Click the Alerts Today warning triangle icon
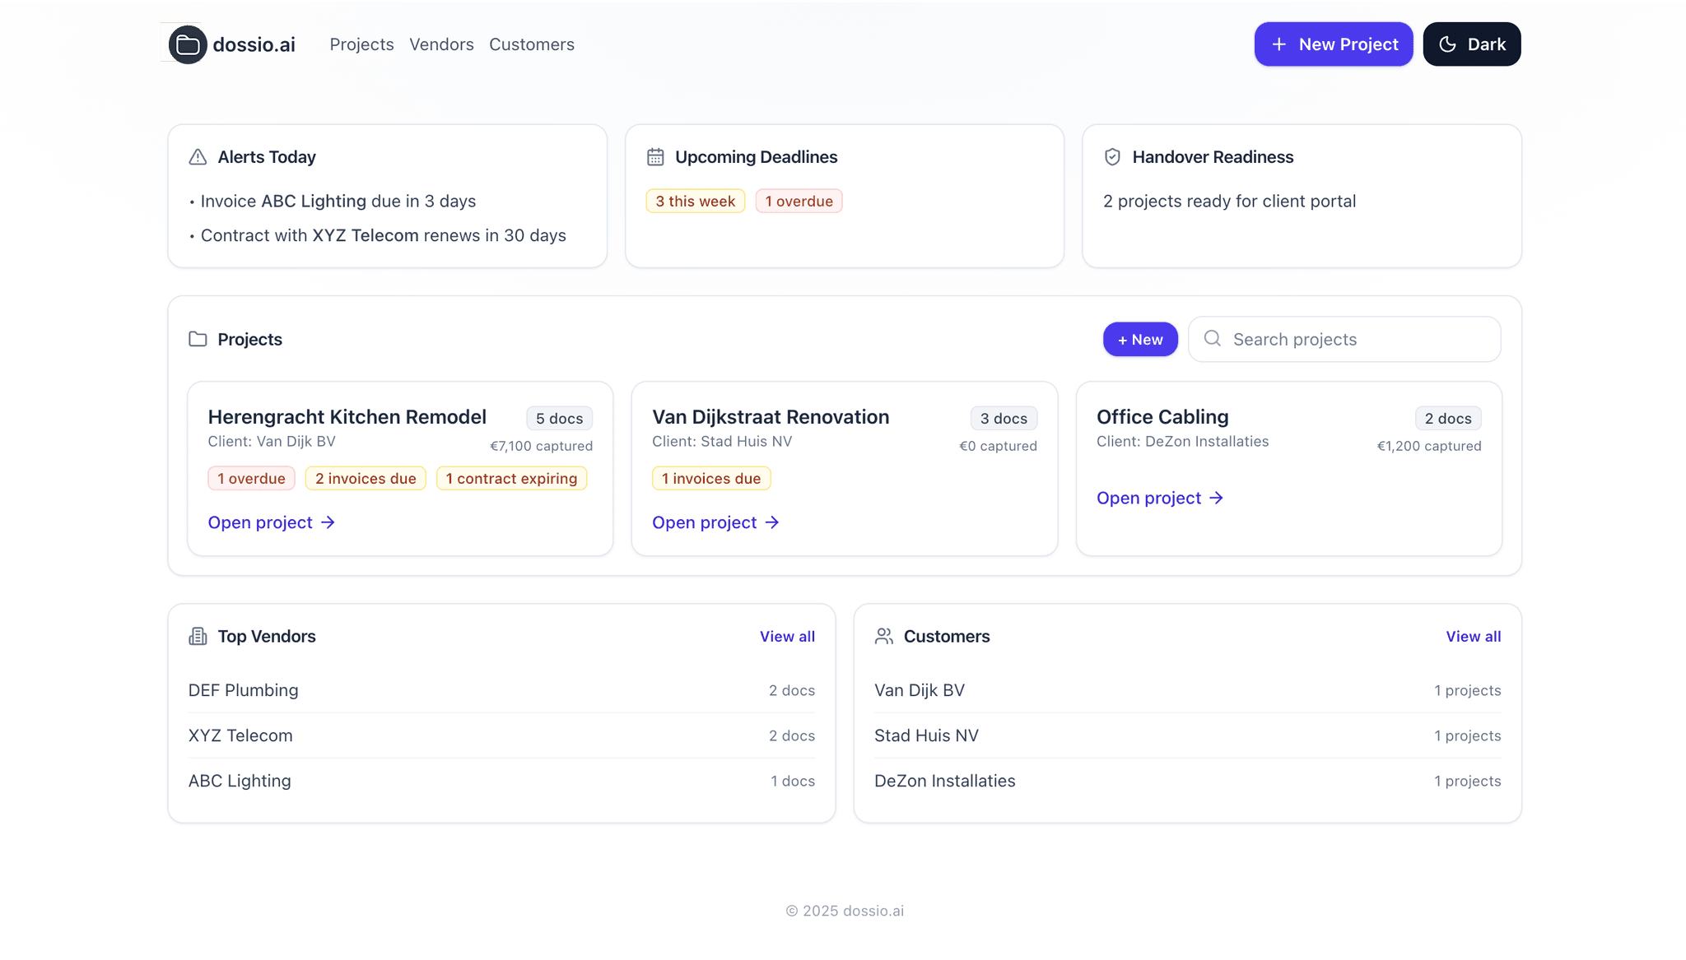 point(198,157)
